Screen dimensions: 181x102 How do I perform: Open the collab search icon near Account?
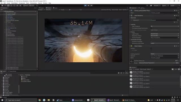click(147, 5)
